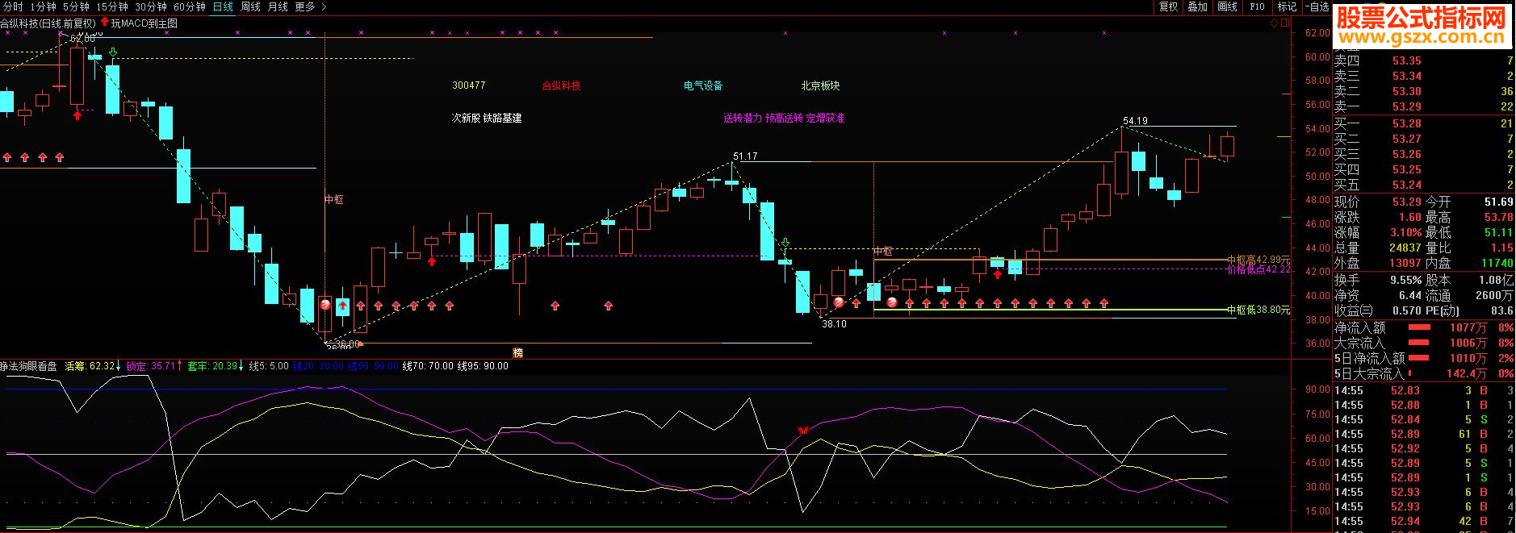Click the 5日净流入额 red progress bar
Screen dimensions: 1516x533
[1419, 358]
